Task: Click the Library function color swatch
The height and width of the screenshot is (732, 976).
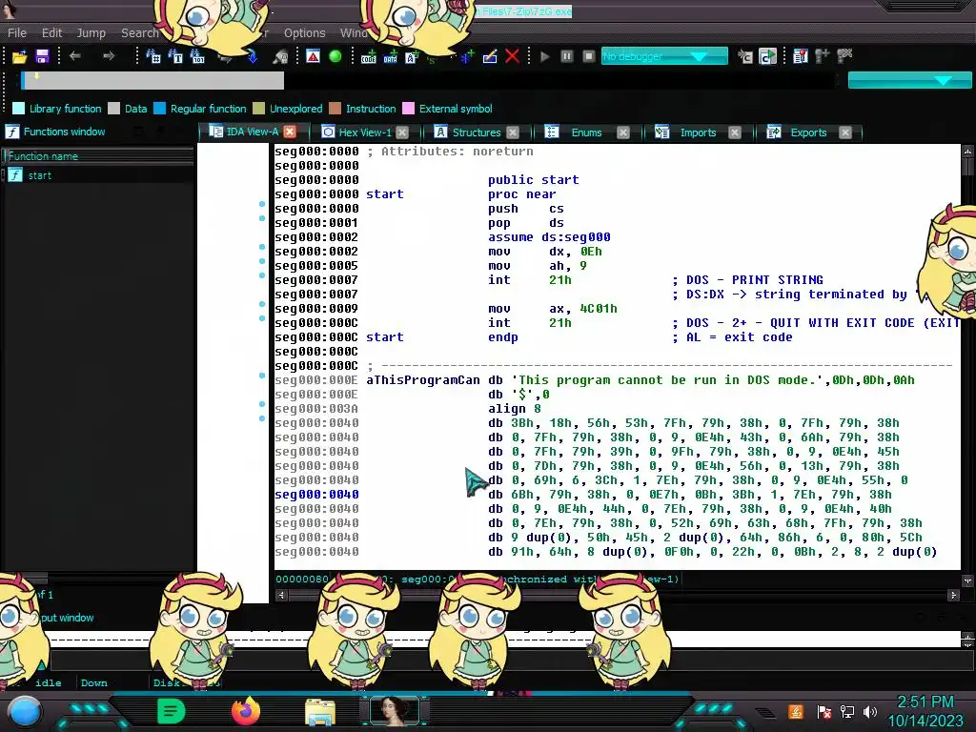Action: point(19,109)
